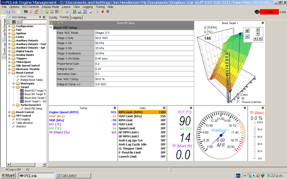Open the ECU Controls menu
Image resolution: width=287 pixels, height=179 pixels.
coord(31,7)
